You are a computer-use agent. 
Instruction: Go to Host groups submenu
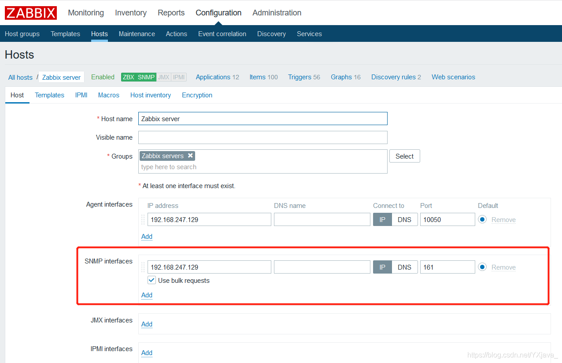(x=22, y=34)
